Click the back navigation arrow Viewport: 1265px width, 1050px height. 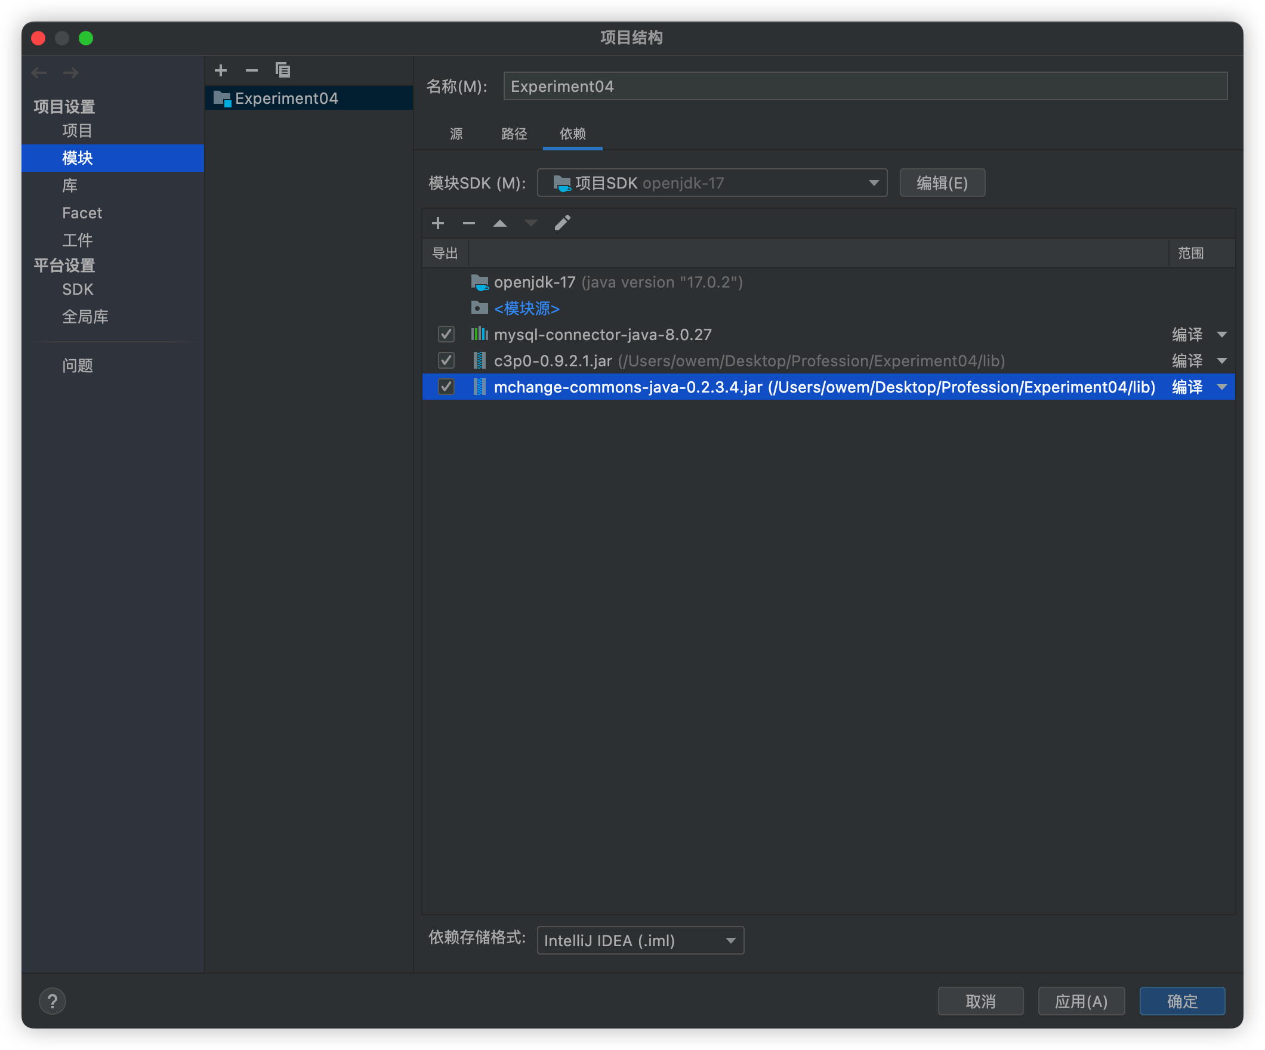(x=39, y=73)
